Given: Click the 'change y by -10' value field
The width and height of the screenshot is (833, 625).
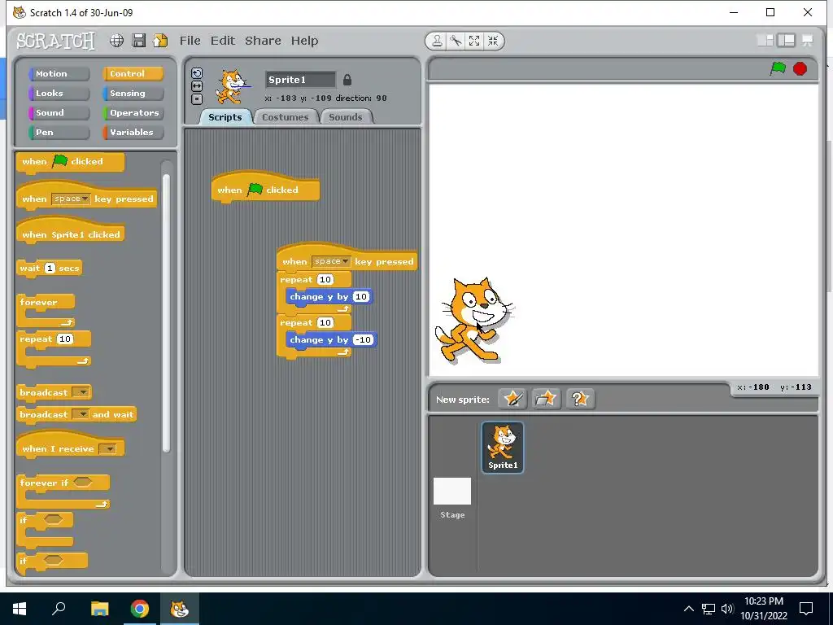Looking at the screenshot, I should [363, 339].
